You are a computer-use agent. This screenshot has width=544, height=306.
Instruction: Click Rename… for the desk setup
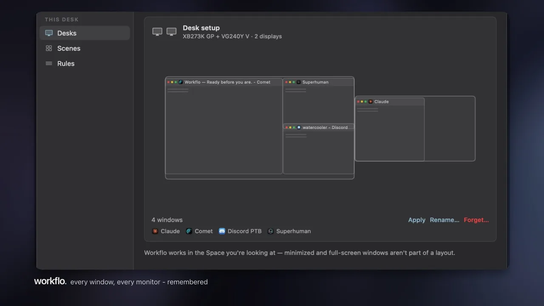tap(445, 220)
